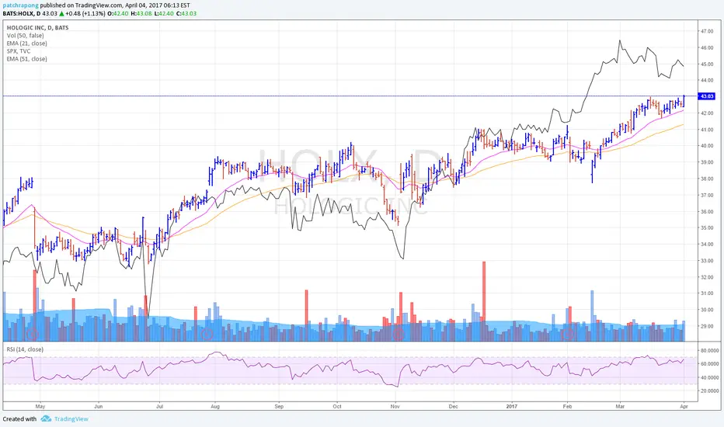Click the H:43.08 high value
Screen dimensions: 724x427
click(x=141, y=14)
